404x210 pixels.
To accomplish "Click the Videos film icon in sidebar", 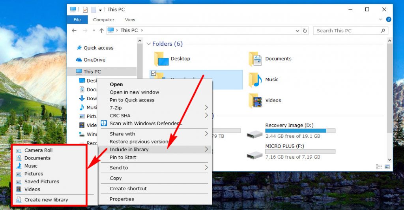I will [82, 125].
